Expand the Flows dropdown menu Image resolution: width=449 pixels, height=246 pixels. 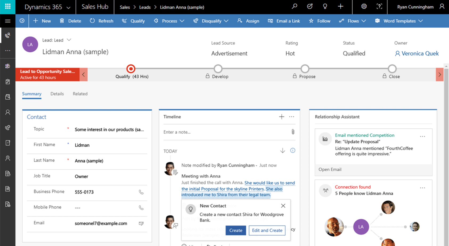point(364,21)
